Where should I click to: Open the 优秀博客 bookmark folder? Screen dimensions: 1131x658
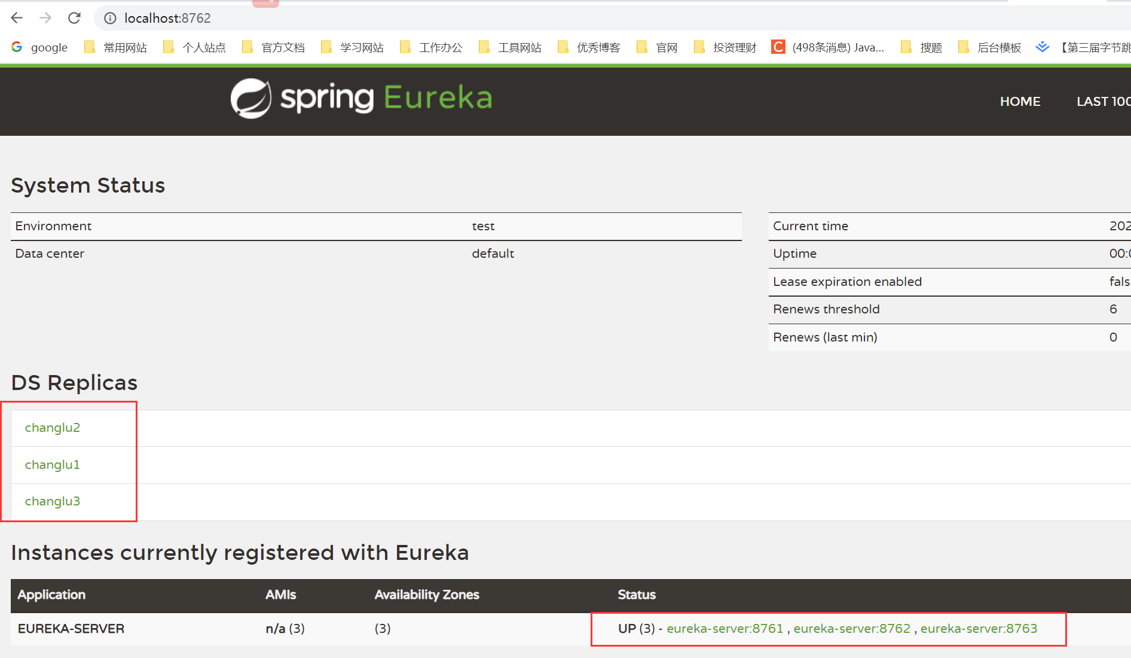pyautogui.click(x=589, y=47)
